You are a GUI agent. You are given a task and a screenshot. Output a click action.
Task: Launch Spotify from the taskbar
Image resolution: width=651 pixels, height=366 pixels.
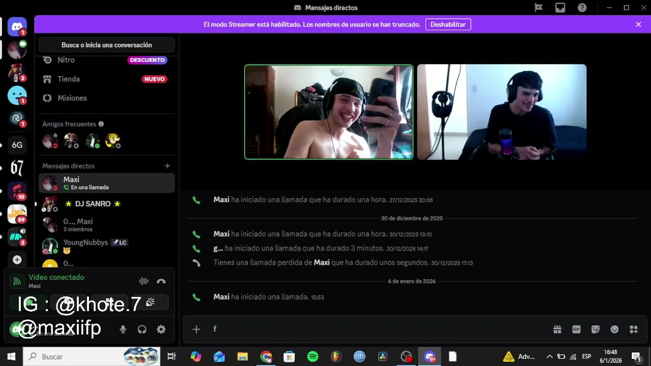pyautogui.click(x=313, y=356)
